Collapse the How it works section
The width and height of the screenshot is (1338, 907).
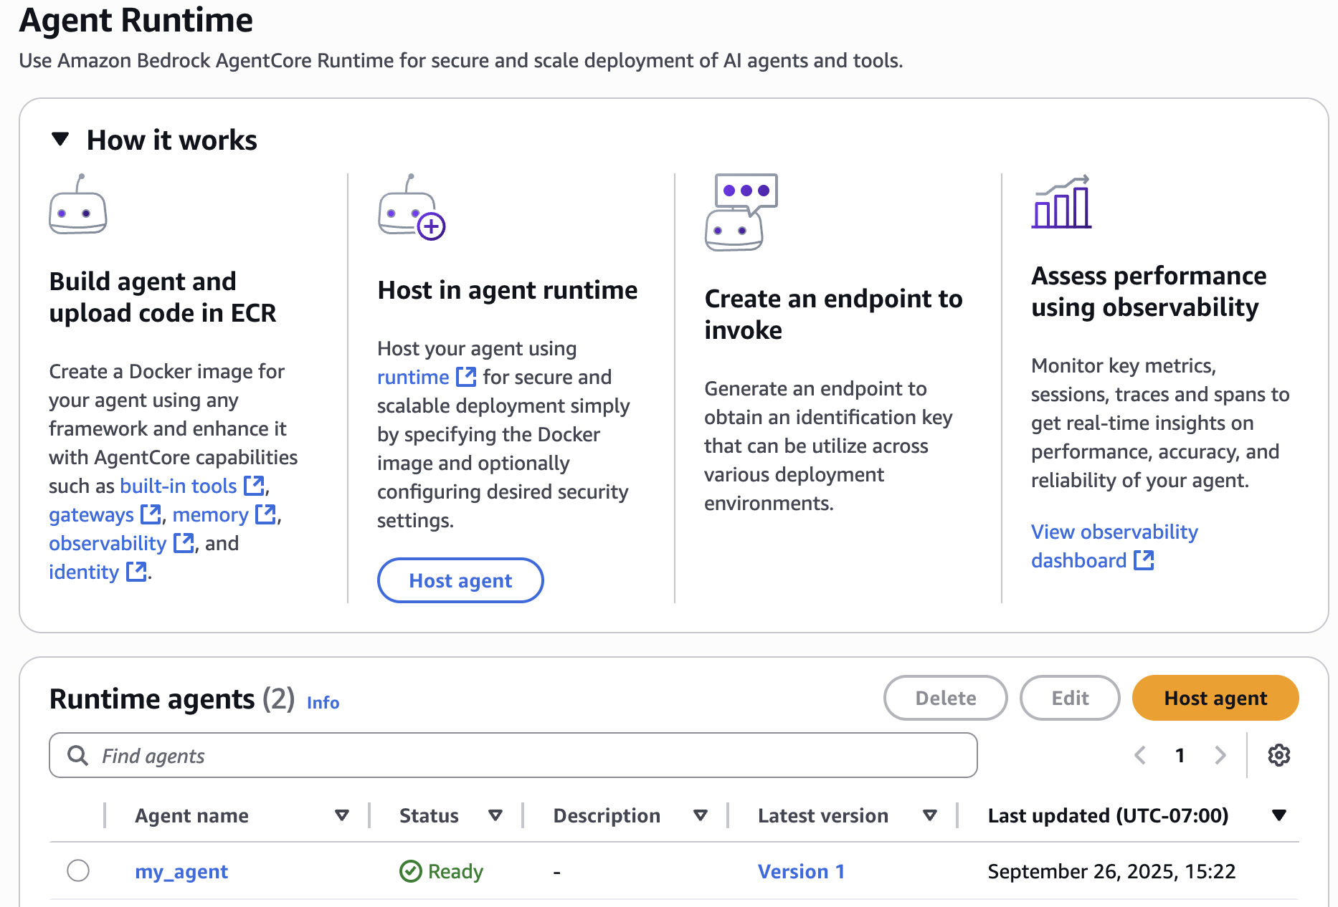pyautogui.click(x=61, y=140)
